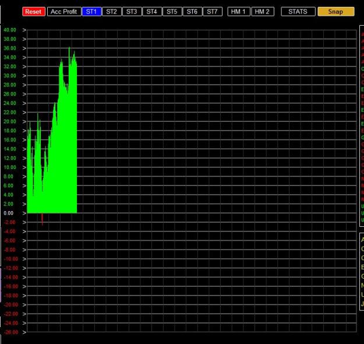Click the arrow beside 34.00
This screenshot has height=344, width=364.
click(24, 57)
